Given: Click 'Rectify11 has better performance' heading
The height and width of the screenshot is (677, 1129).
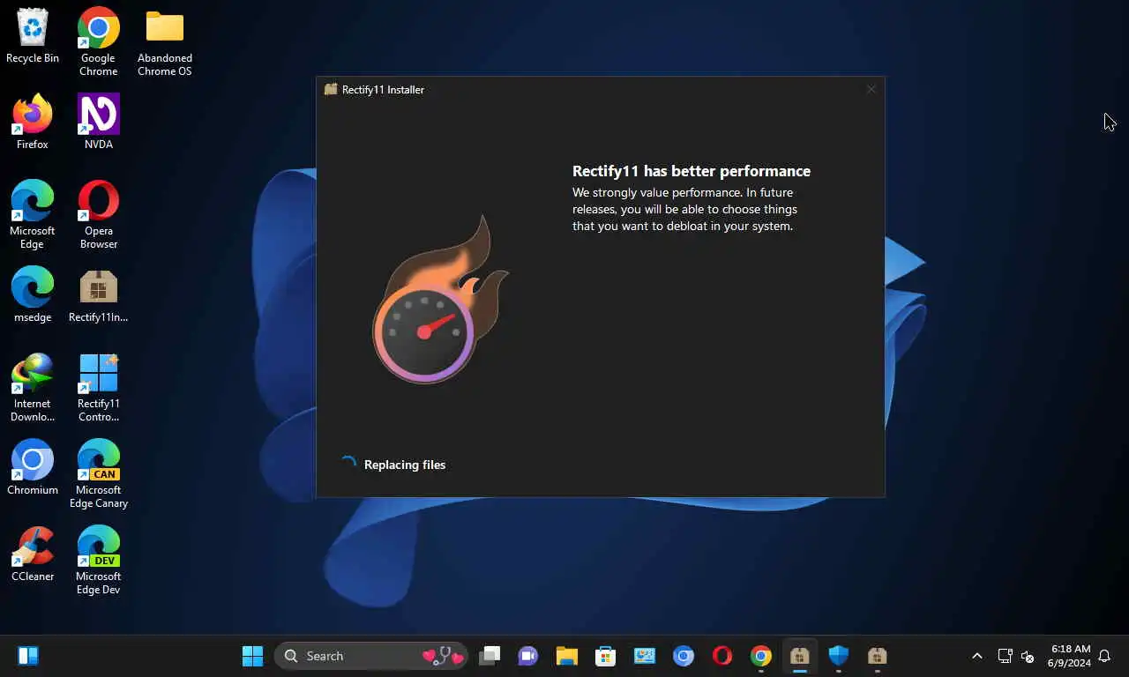Looking at the screenshot, I should (x=692, y=171).
